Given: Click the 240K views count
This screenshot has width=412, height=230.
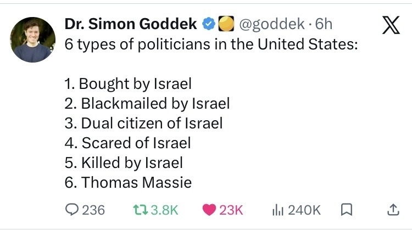Looking at the screenshot, I should (x=305, y=209).
